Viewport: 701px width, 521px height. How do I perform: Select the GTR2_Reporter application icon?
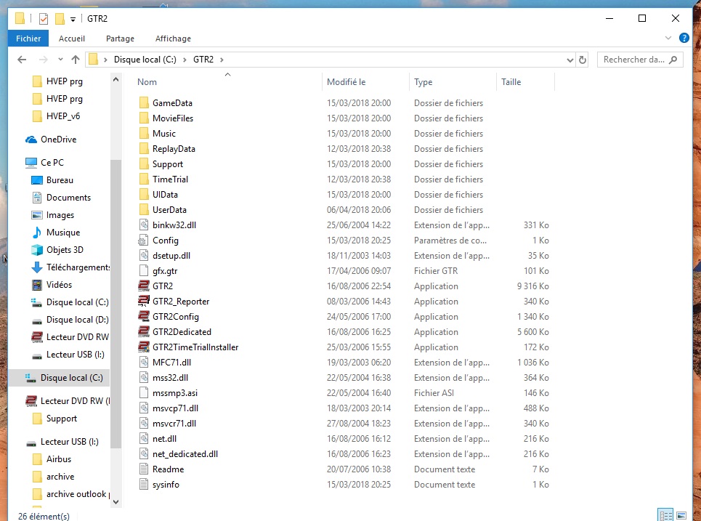coord(144,301)
